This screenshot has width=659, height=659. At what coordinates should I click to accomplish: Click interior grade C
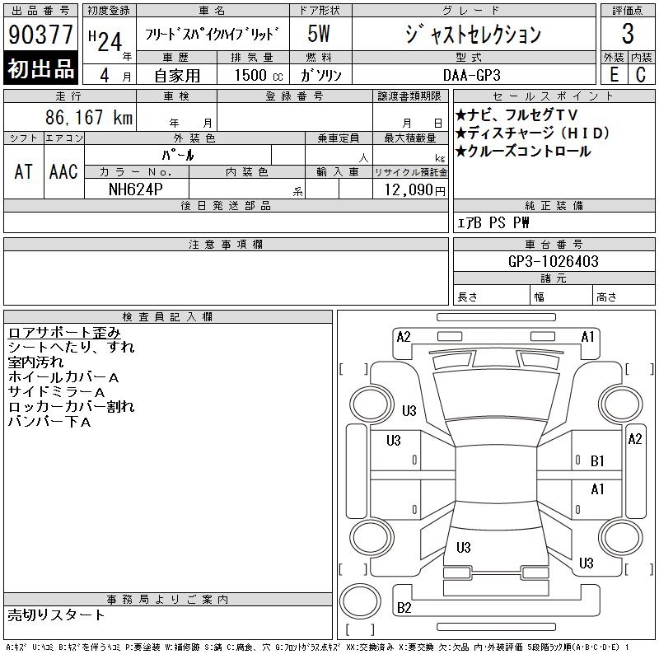(x=641, y=74)
